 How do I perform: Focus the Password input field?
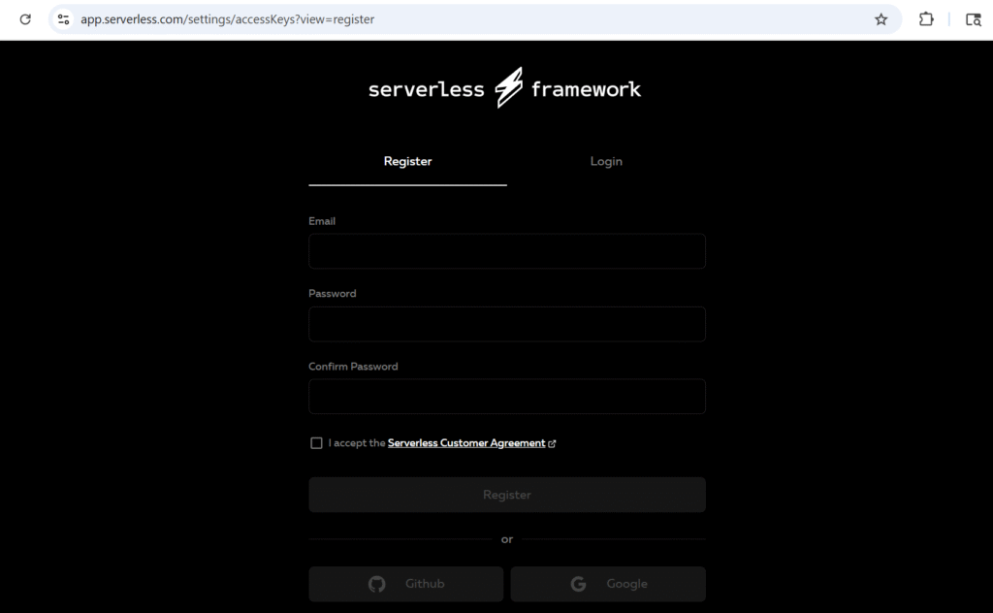[x=506, y=324]
